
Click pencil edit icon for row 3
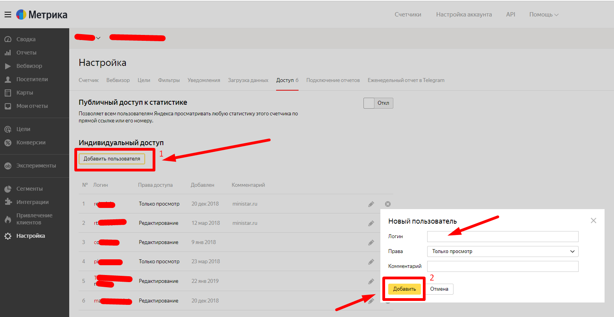click(371, 242)
